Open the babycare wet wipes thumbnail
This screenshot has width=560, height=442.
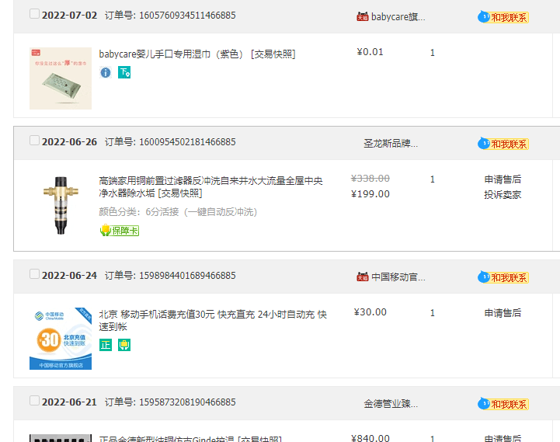[x=61, y=78]
